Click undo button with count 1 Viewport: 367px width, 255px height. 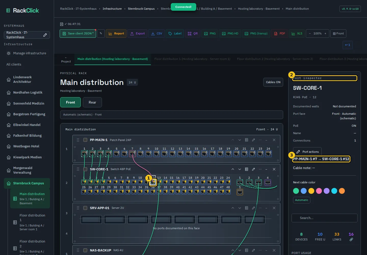tap(348, 45)
